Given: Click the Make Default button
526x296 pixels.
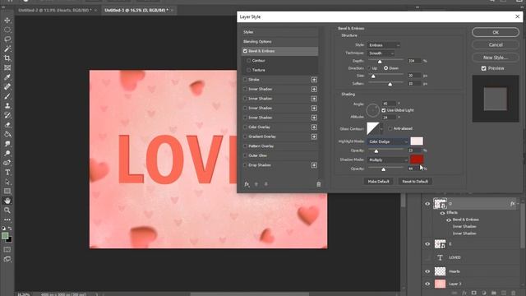Looking at the screenshot, I should point(378,181).
